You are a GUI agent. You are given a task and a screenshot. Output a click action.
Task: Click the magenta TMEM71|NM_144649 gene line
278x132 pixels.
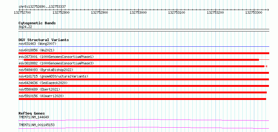coord(144,120)
